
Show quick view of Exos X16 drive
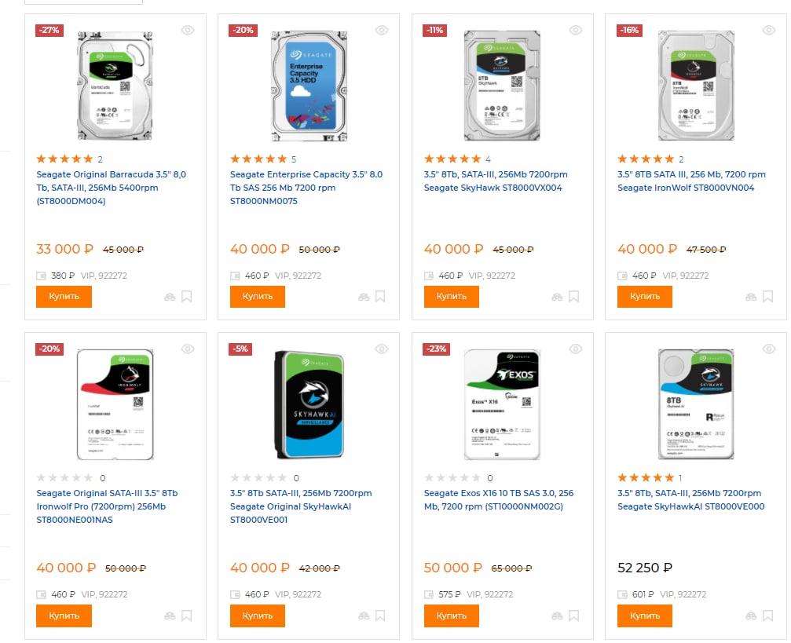pos(576,349)
